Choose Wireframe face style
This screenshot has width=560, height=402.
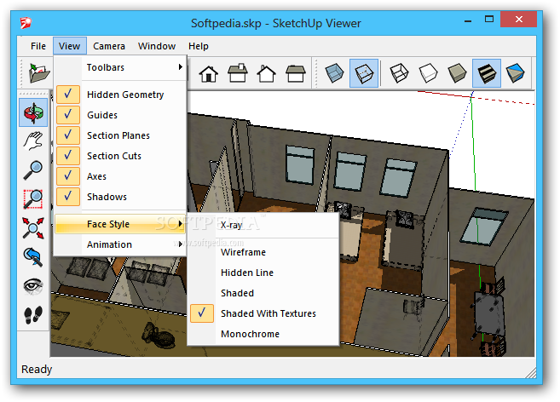[263, 252]
